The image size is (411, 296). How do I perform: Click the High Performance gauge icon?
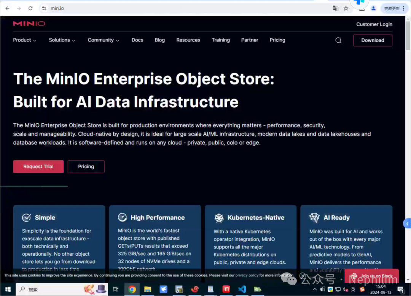(x=122, y=217)
